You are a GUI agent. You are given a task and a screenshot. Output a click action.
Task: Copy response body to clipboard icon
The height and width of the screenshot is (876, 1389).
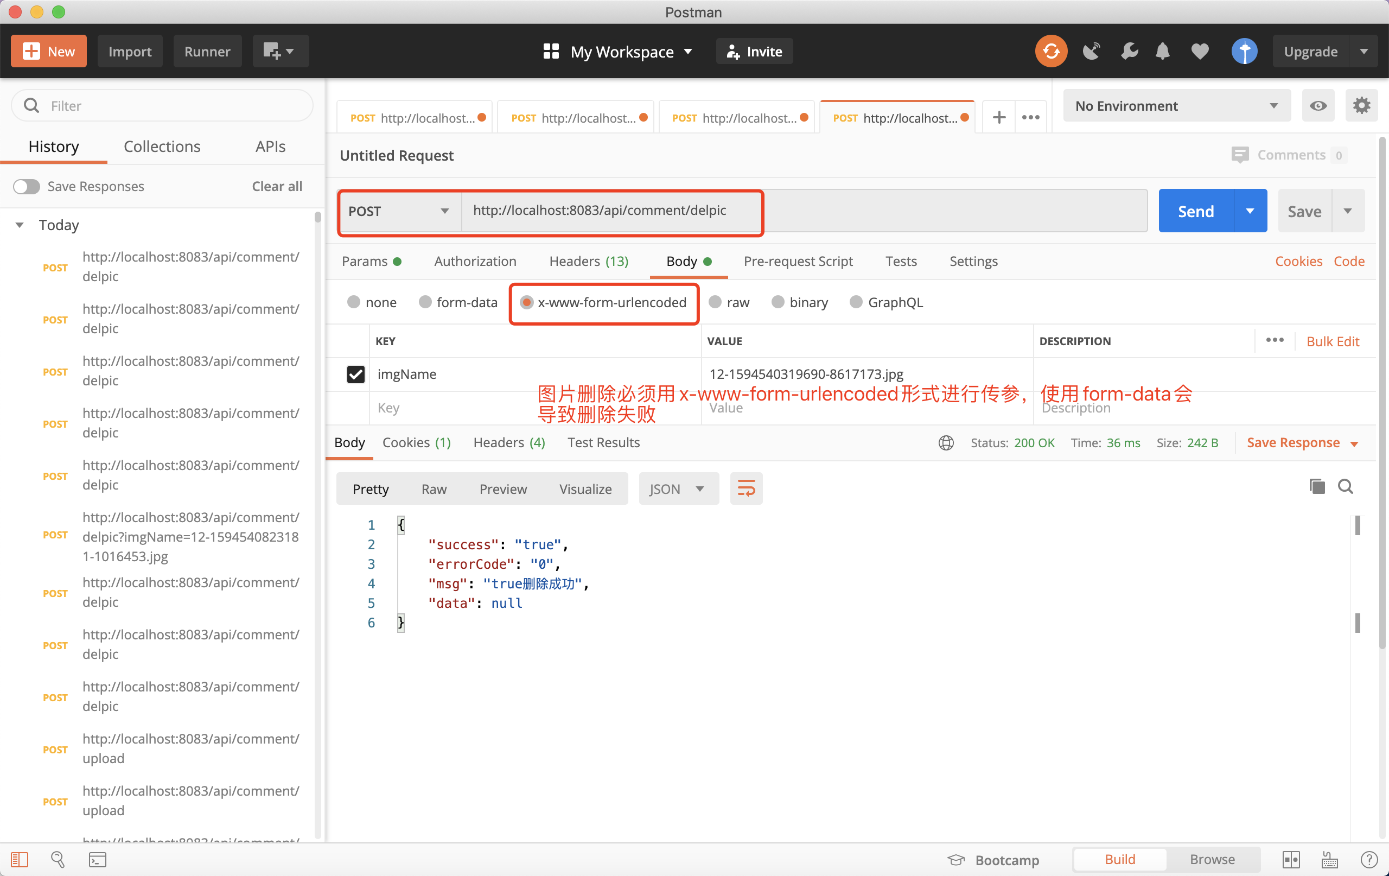pos(1317,486)
